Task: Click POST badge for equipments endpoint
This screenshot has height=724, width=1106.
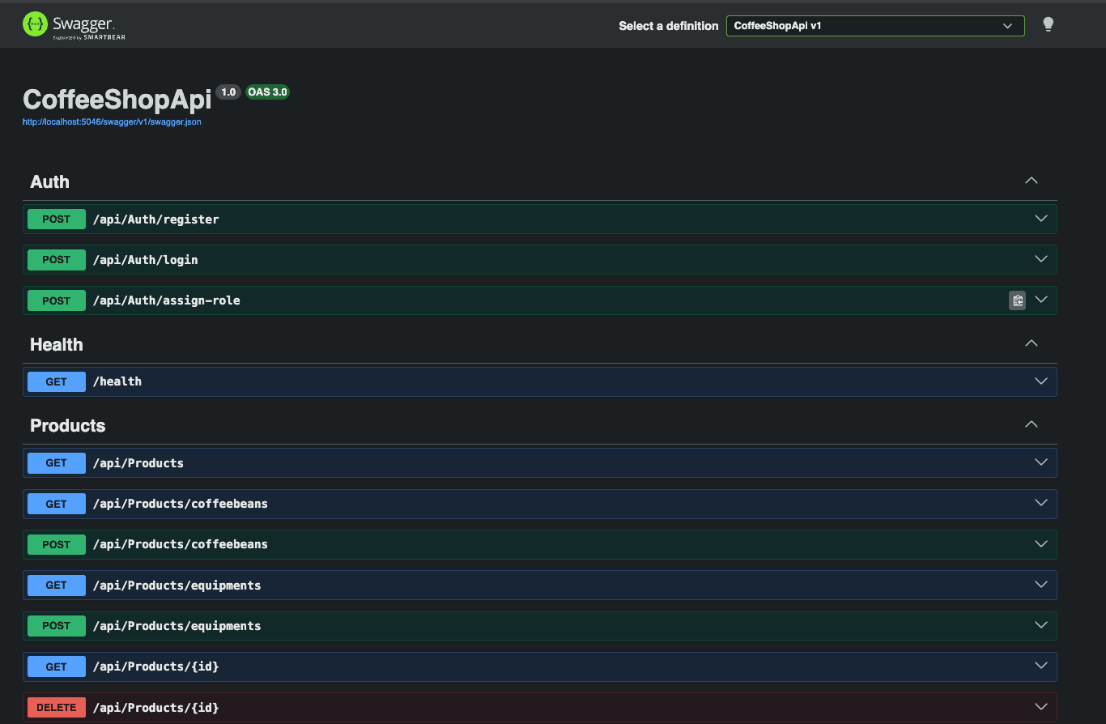Action: 57,625
